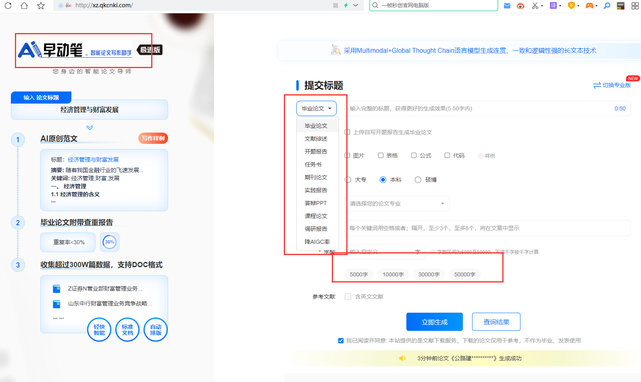
Task: Select 期刊论文 from the dropdown list
Action: (317, 177)
